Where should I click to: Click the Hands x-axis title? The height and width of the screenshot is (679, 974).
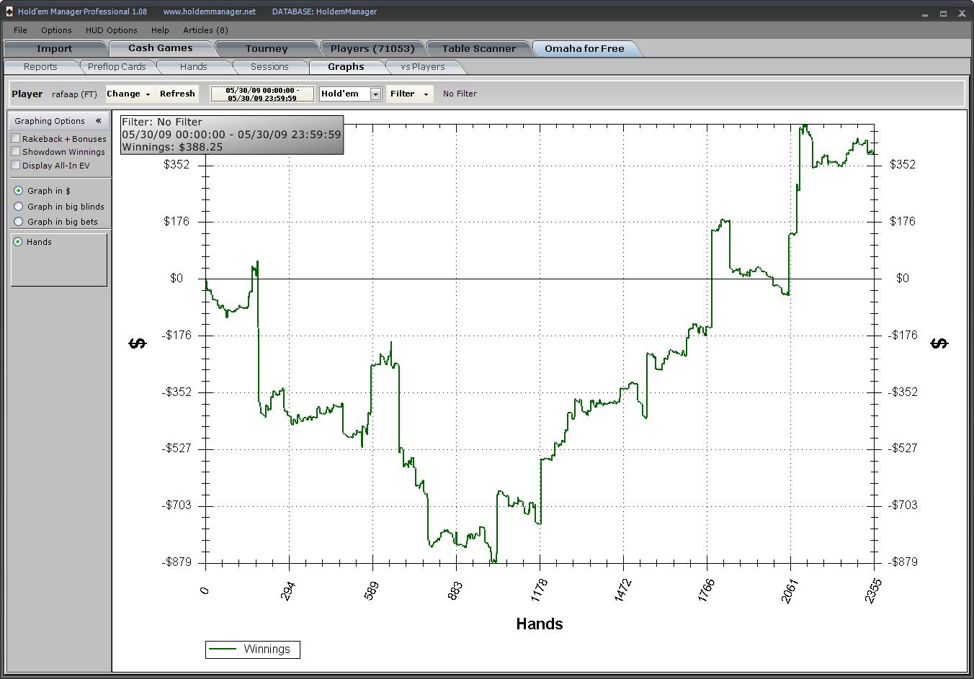coord(540,624)
